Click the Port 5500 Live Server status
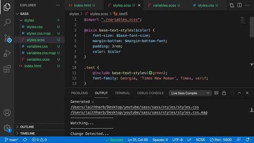The width and height of the screenshot is (254, 143). (x=221, y=139)
